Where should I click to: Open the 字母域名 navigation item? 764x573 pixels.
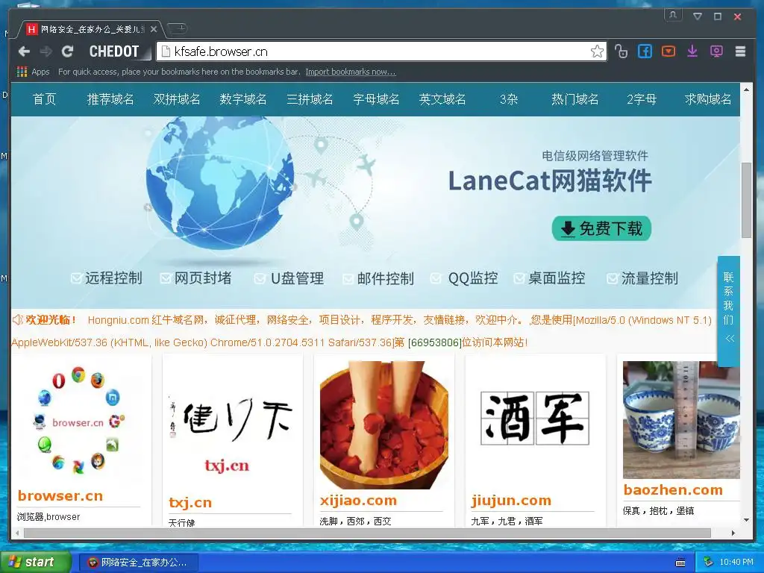[x=376, y=99]
